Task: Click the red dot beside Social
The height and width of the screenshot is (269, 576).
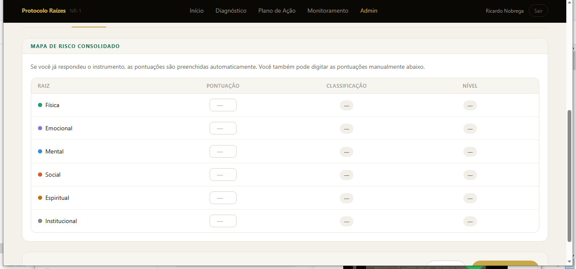Action: (40, 175)
